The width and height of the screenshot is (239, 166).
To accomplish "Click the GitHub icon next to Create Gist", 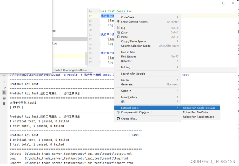I will coord(118,119).
